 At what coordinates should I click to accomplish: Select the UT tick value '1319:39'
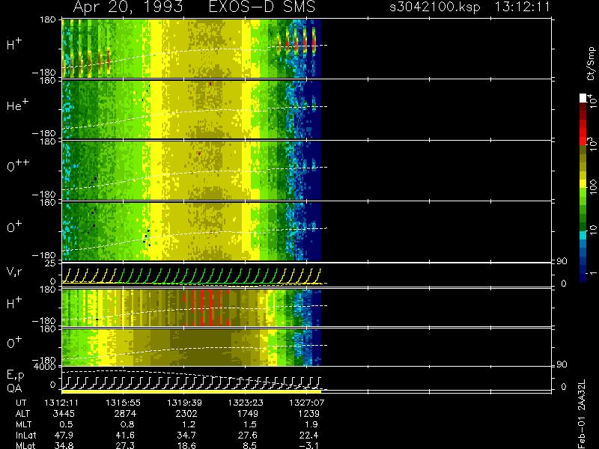184,403
